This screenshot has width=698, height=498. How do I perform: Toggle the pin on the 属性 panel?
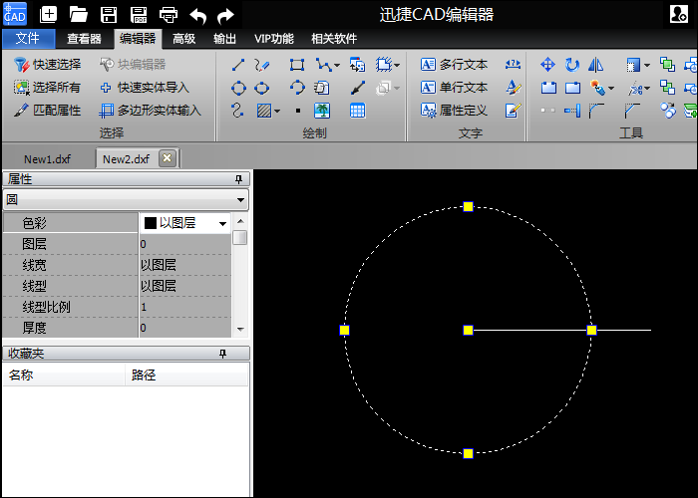(x=238, y=179)
